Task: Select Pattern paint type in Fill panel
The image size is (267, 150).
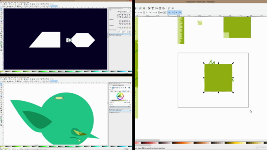Action: click(121, 87)
